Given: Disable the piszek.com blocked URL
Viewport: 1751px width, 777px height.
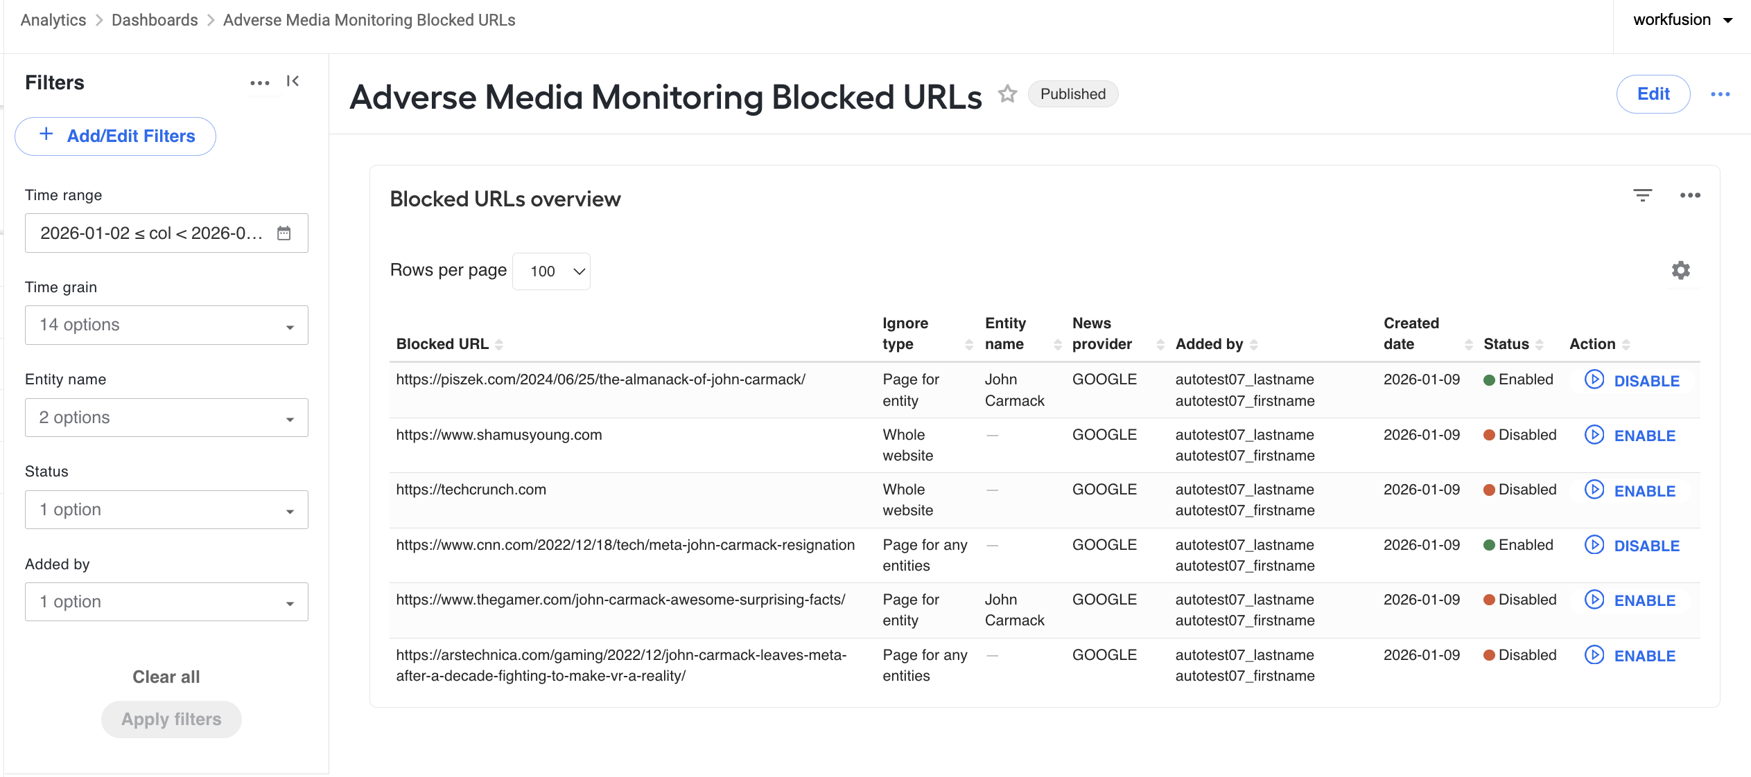Looking at the screenshot, I should pos(1632,381).
